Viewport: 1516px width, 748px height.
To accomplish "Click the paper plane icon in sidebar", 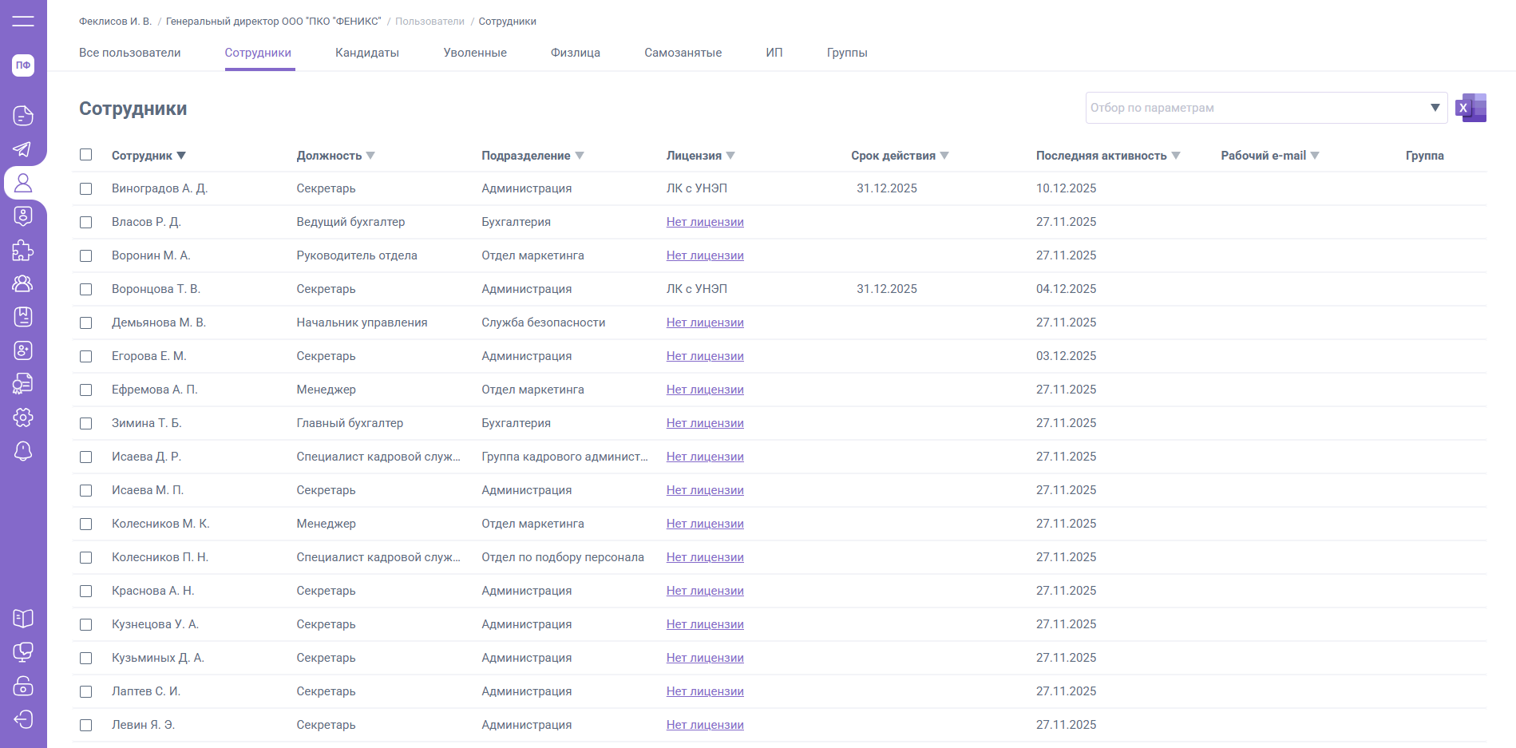I will pyautogui.click(x=23, y=149).
